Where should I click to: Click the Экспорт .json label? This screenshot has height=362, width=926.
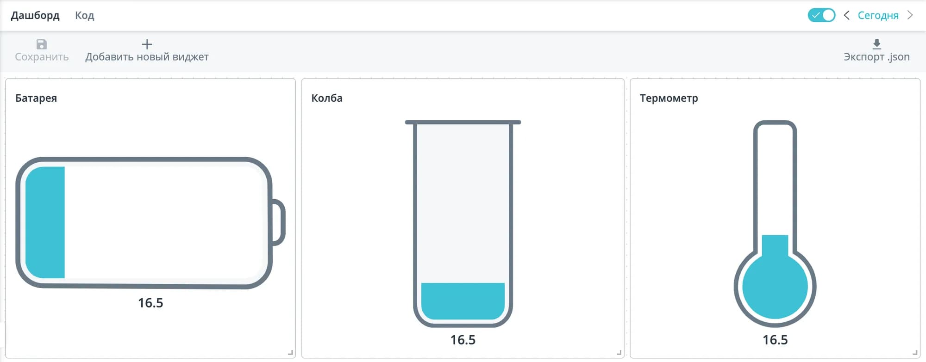[x=876, y=57]
